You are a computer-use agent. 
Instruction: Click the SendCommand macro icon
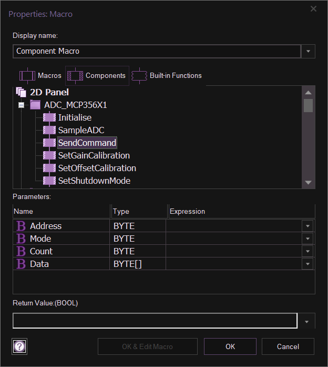49,143
